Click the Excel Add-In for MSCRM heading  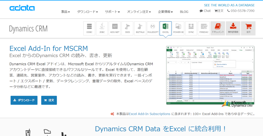click(49, 48)
